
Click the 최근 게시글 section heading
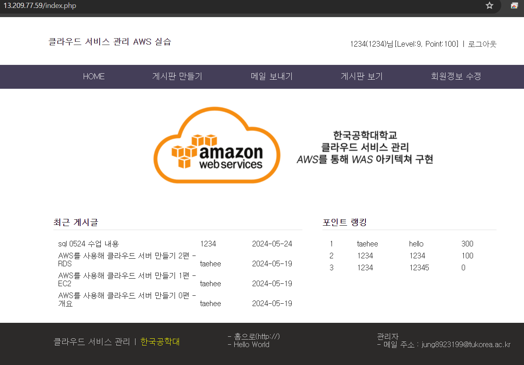pos(76,223)
